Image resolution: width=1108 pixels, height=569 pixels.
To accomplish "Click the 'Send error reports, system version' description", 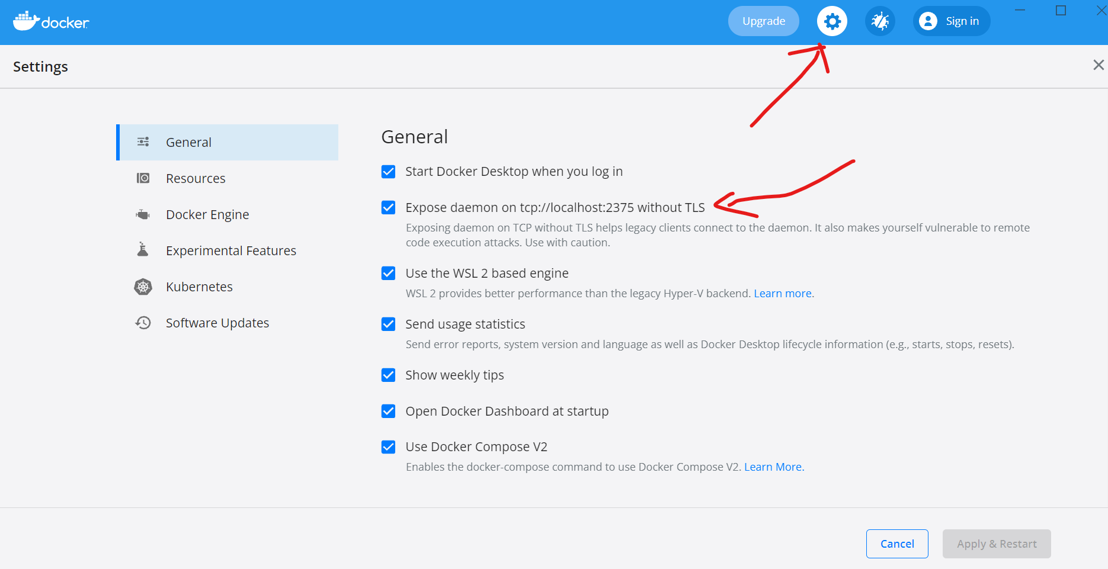I will 710,345.
